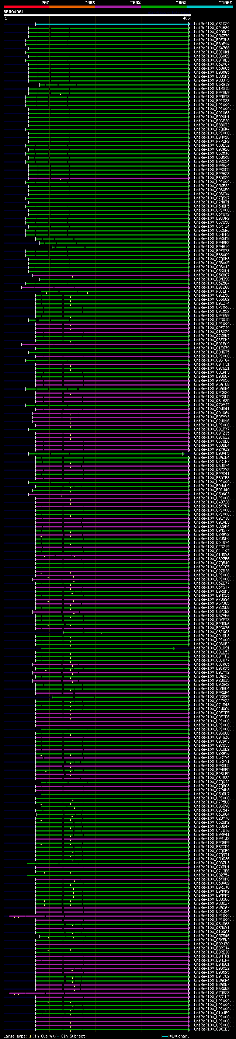The height and width of the screenshot is (1039, 236).
Task: Select hit label UniRef100_B9H610
Action: pos(212,247)
